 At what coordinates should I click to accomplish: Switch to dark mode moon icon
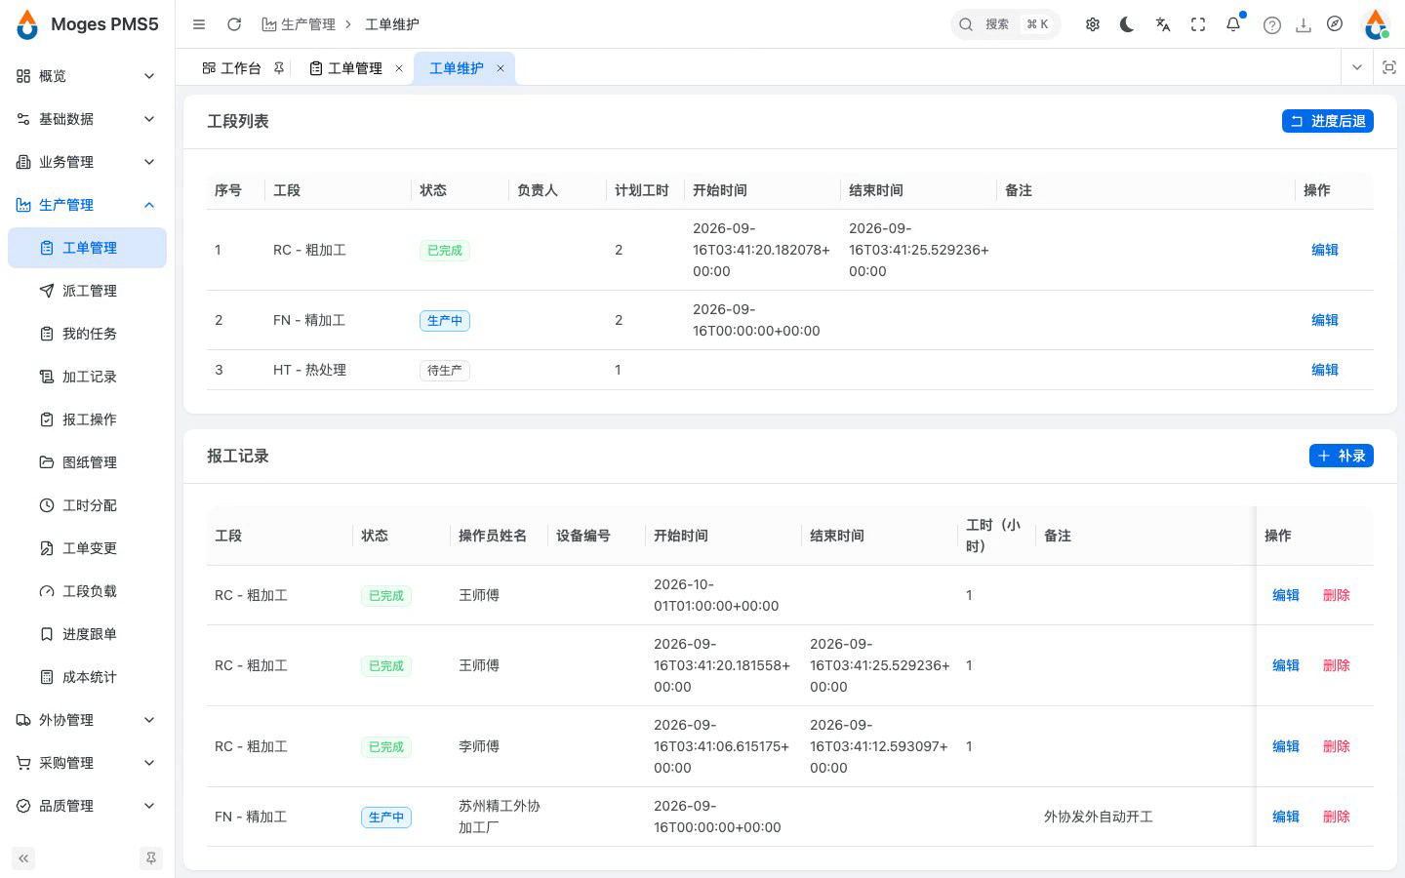1128,24
